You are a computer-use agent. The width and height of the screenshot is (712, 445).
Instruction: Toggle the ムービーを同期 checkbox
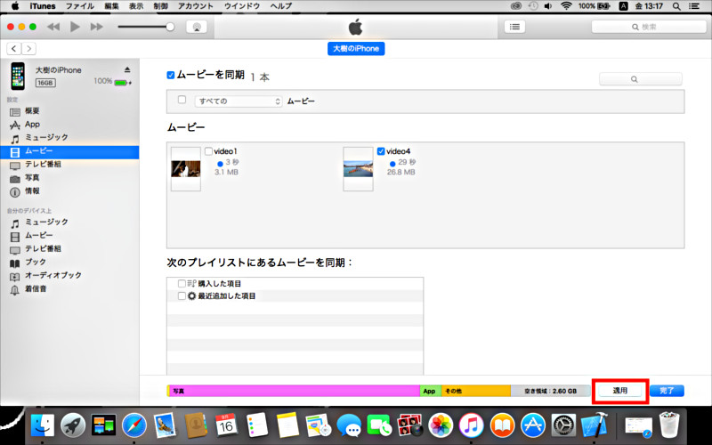tap(171, 76)
